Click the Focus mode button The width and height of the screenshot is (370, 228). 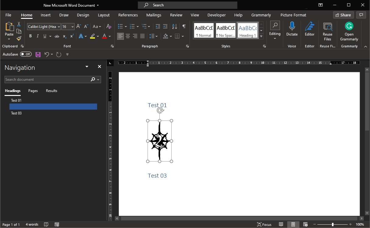tap(264, 224)
